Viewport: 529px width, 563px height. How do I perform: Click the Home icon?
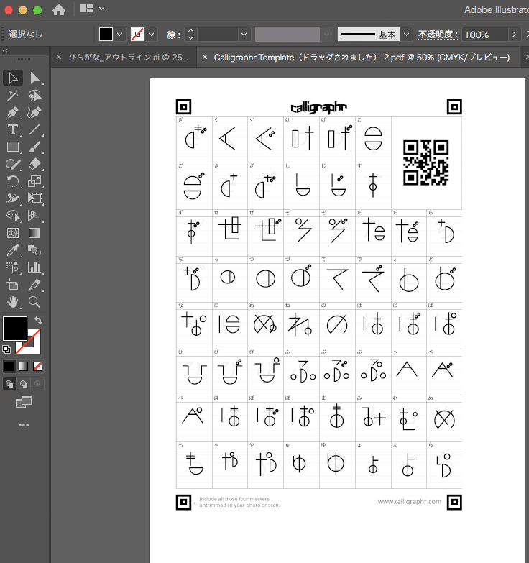59,9
